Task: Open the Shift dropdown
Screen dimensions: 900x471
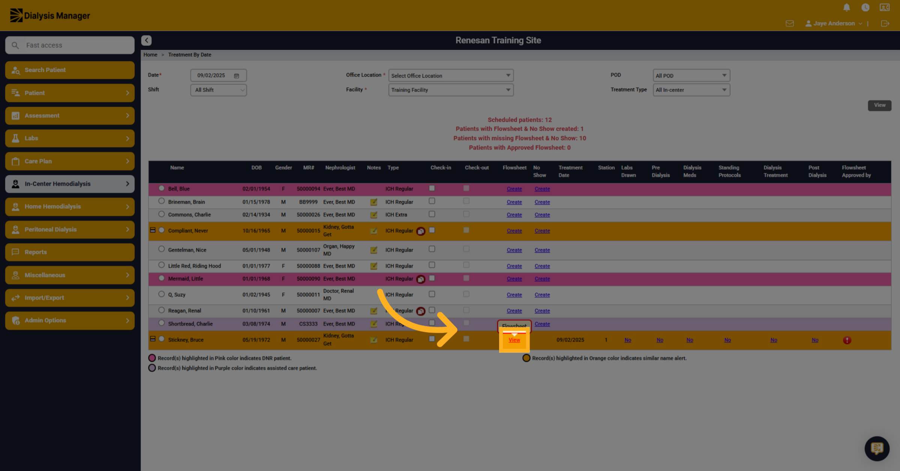Action: coord(218,90)
